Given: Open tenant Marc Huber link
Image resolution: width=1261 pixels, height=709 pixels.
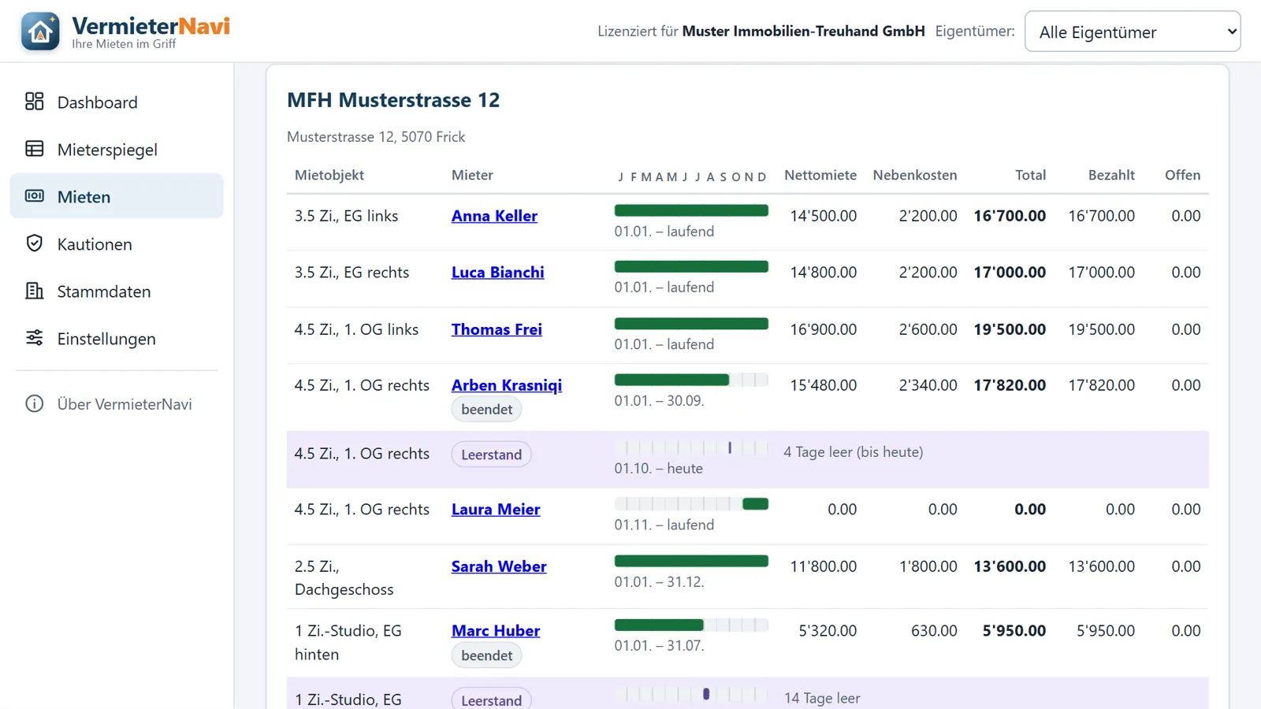Looking at the screenshot, I should [496, 631].
